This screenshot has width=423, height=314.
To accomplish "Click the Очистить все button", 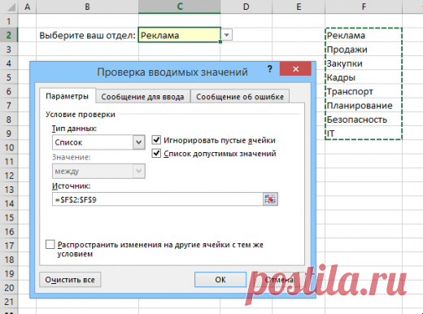I will pos(70,280).
